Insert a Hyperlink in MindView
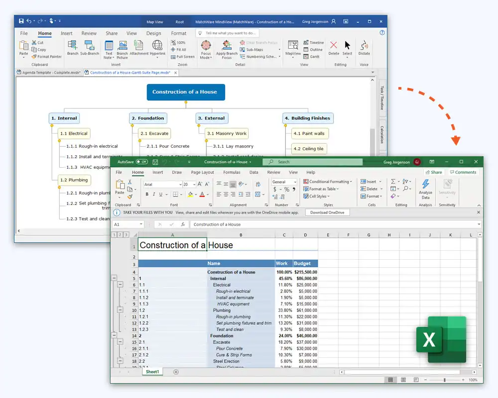This screenshot has height=398, width=498. (157, 48)
